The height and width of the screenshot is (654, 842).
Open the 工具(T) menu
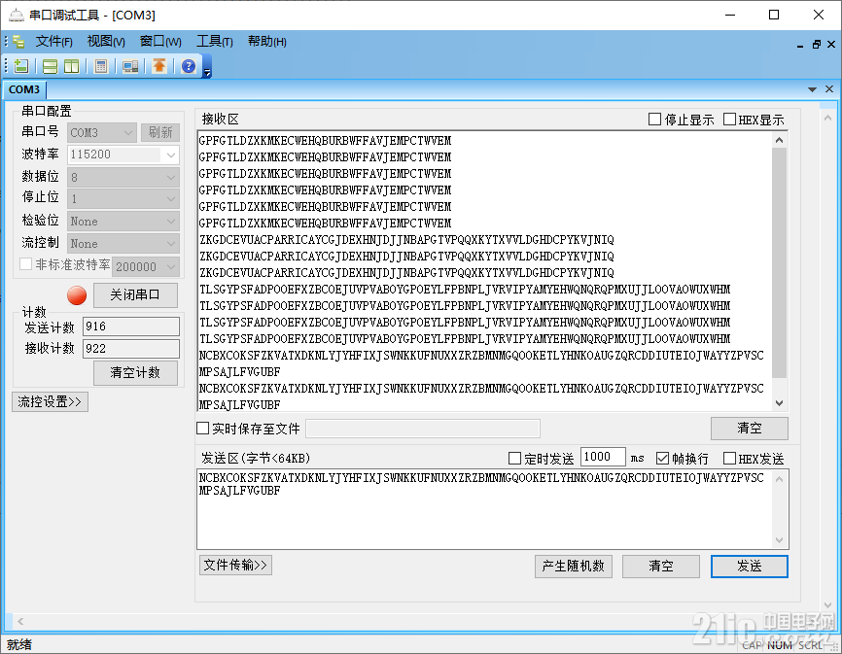click(215, 42)
